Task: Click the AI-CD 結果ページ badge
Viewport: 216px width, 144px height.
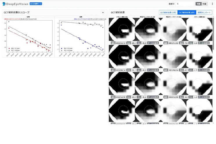Action: pos(36,4)
